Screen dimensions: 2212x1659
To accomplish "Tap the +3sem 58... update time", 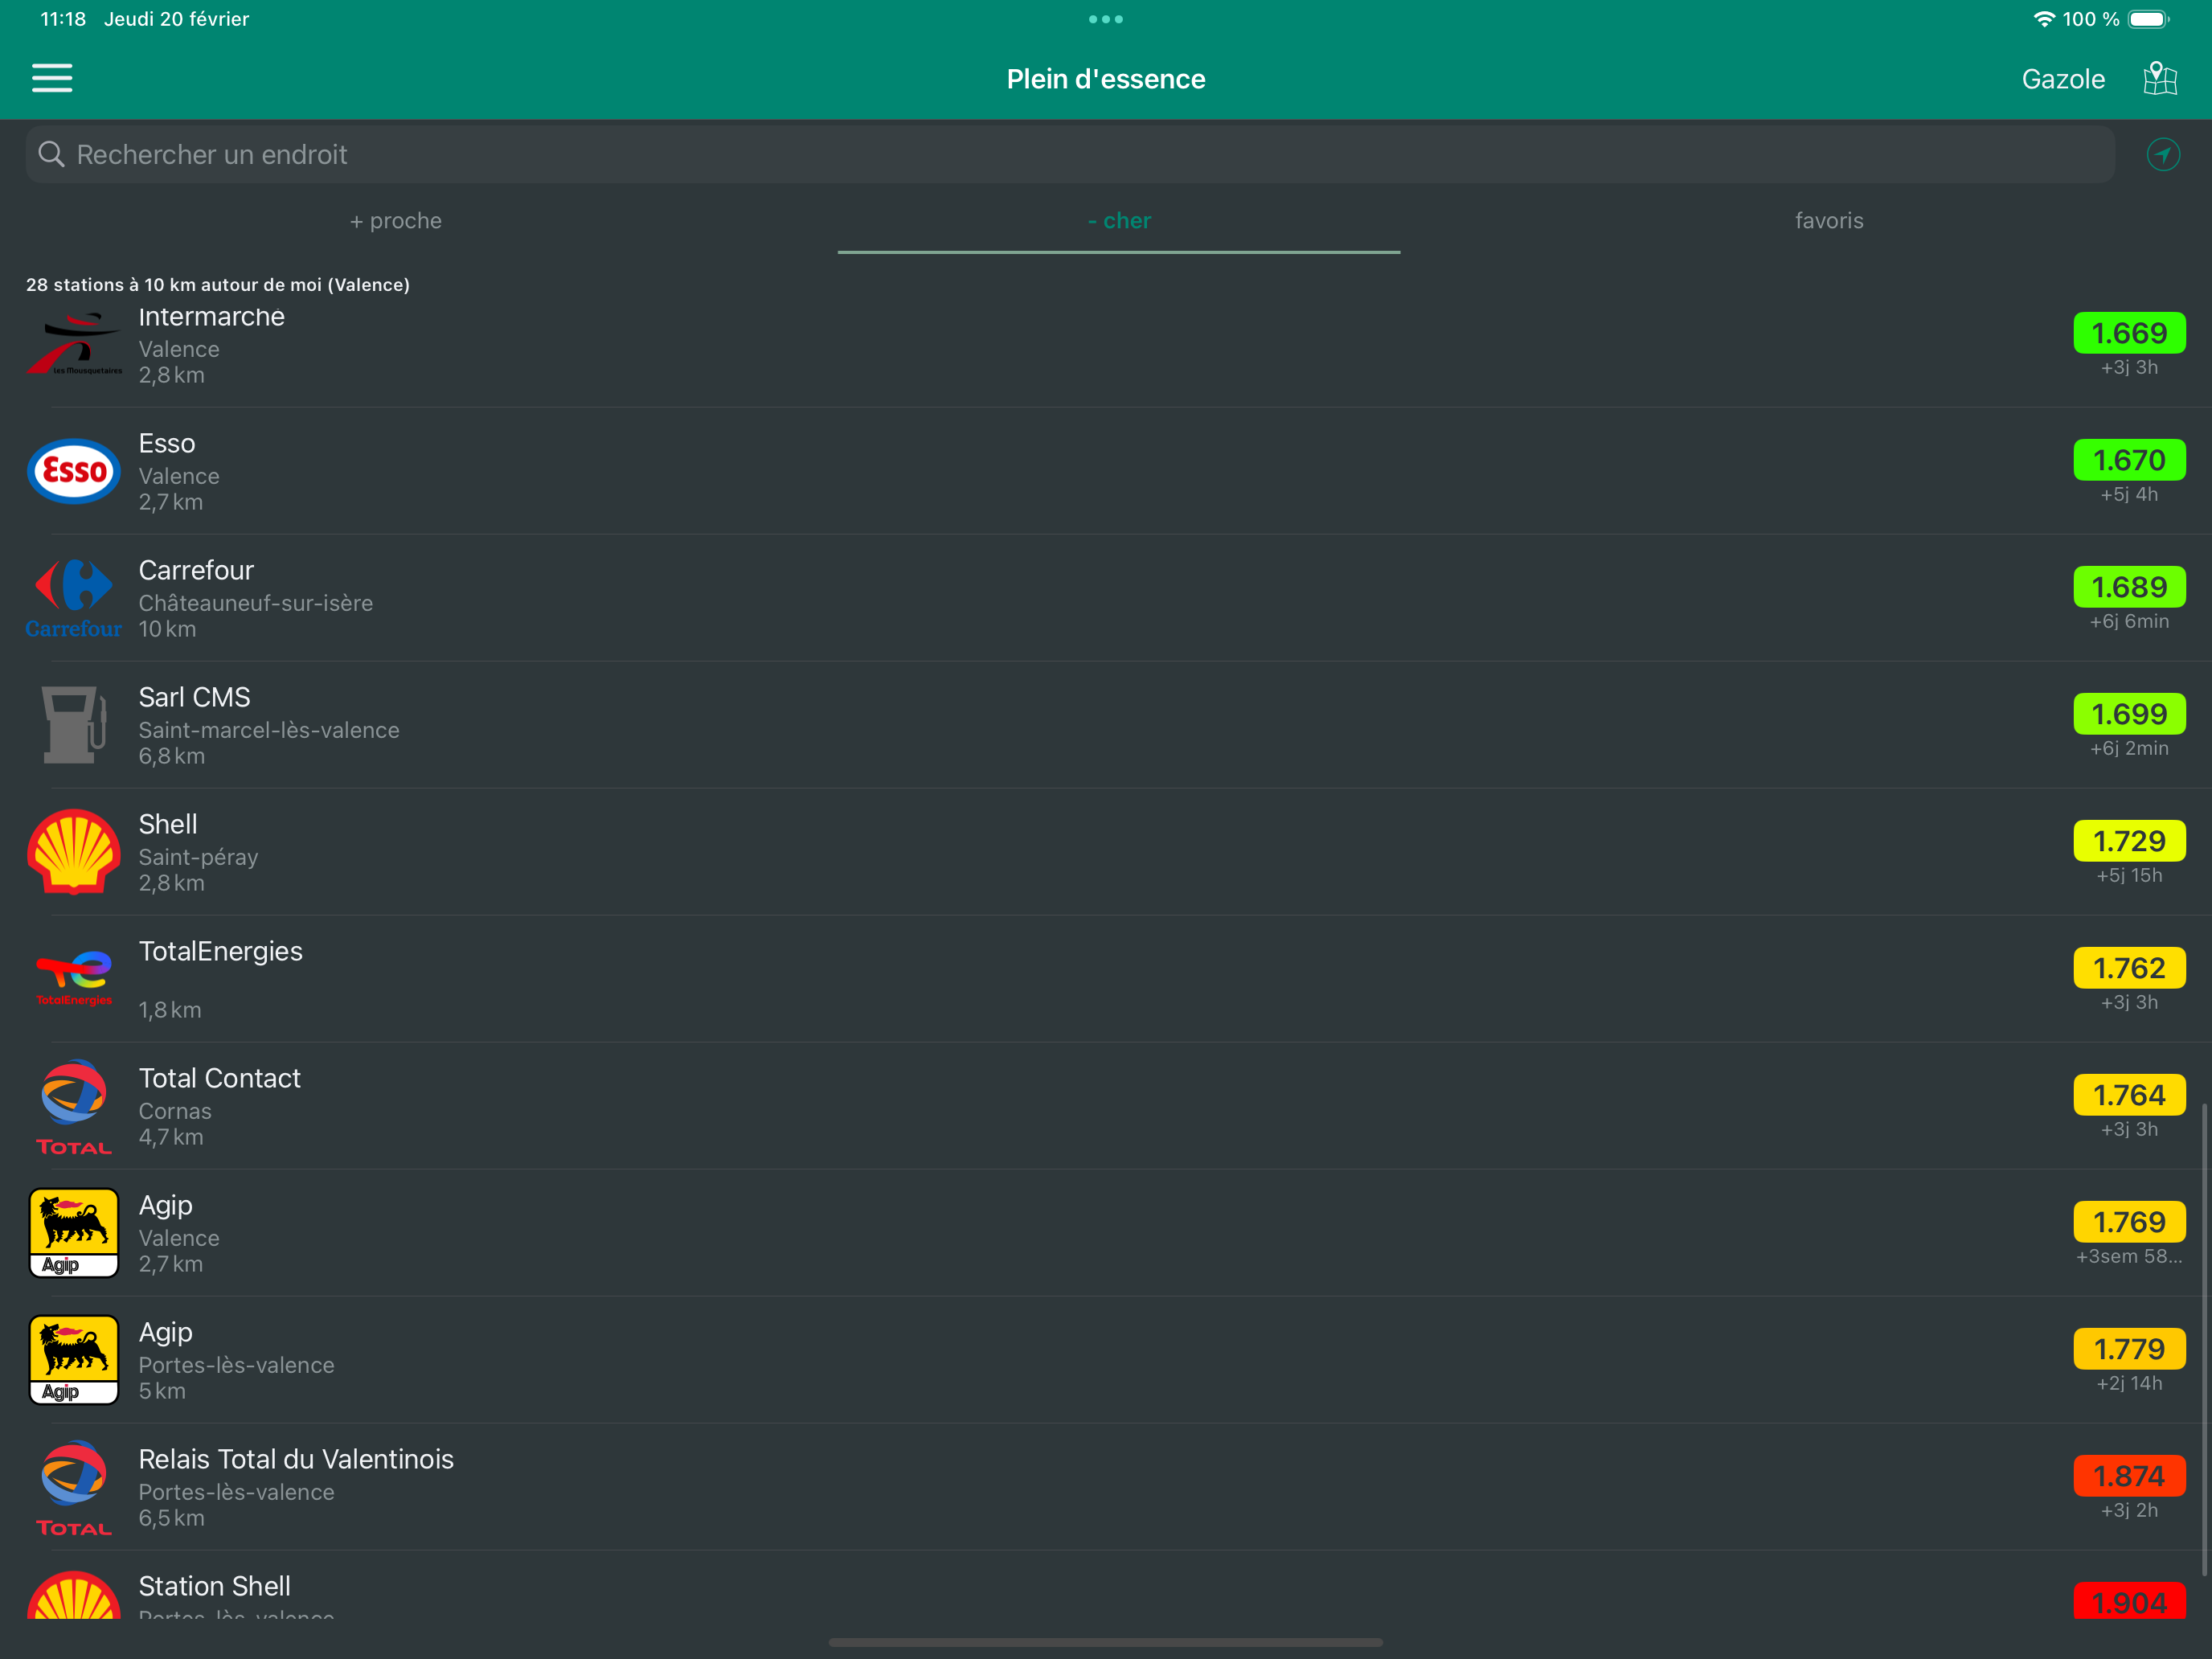I will [2129, 1256].
